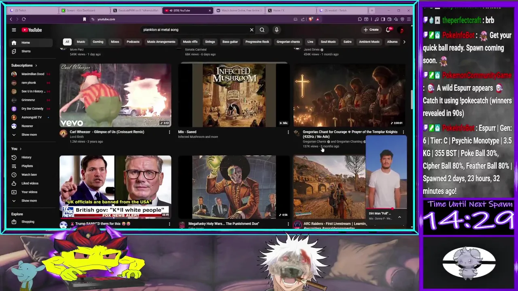Click the Infected Mushroom mix thumbnail
Viewport: 518px width, 291px height.
click(x=234, y=95)
